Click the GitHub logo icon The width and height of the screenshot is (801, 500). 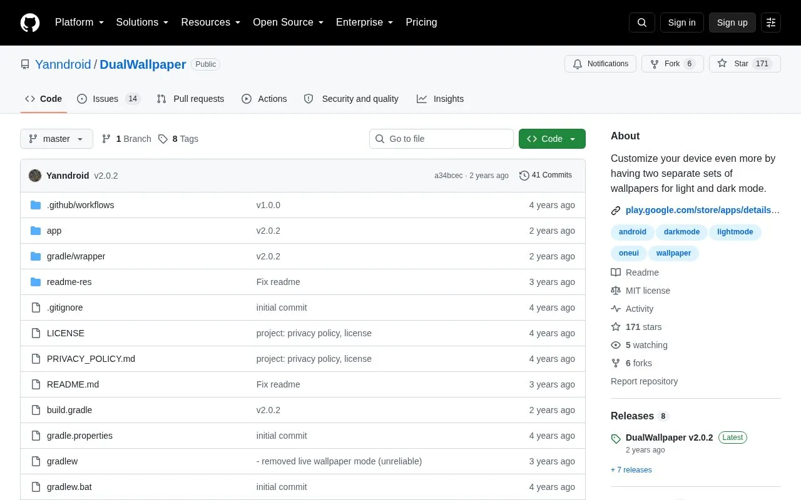tap(30, 22)
